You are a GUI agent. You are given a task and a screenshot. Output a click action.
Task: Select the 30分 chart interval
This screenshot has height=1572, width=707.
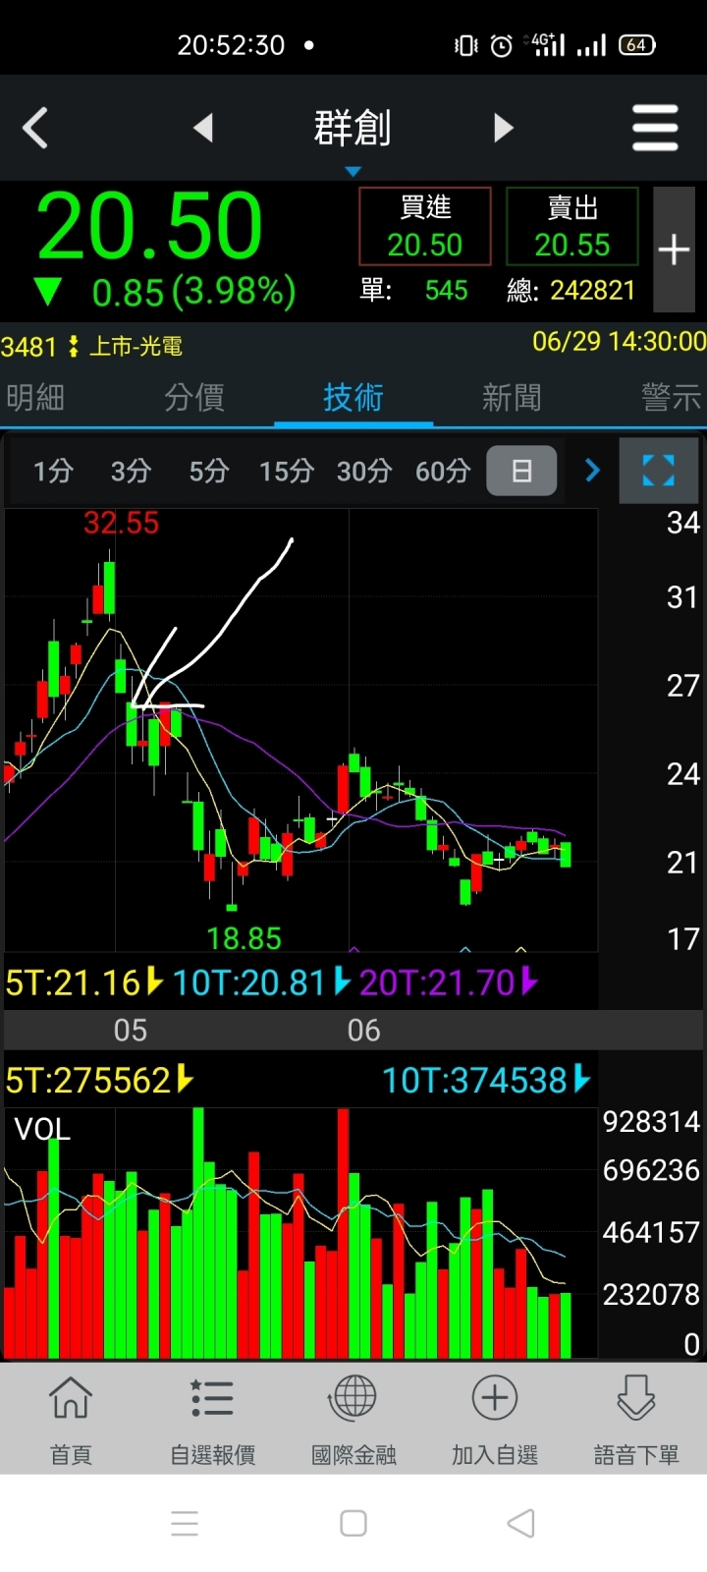[364, 472]
